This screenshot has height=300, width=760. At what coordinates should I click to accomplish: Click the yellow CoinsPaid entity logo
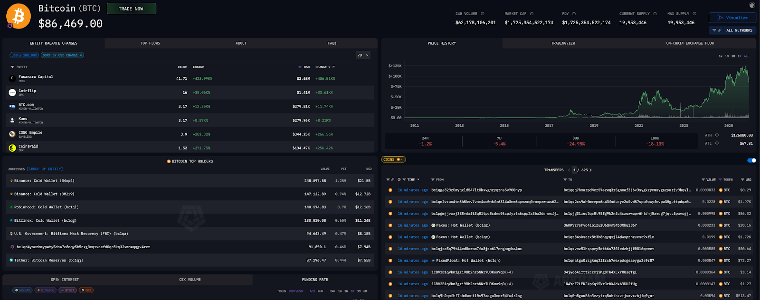[12, 148]
